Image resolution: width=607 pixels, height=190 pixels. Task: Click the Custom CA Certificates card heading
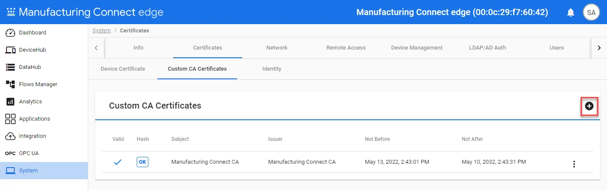coord(155,106)
